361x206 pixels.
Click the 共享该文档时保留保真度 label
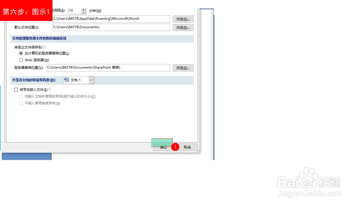[34, 80]
